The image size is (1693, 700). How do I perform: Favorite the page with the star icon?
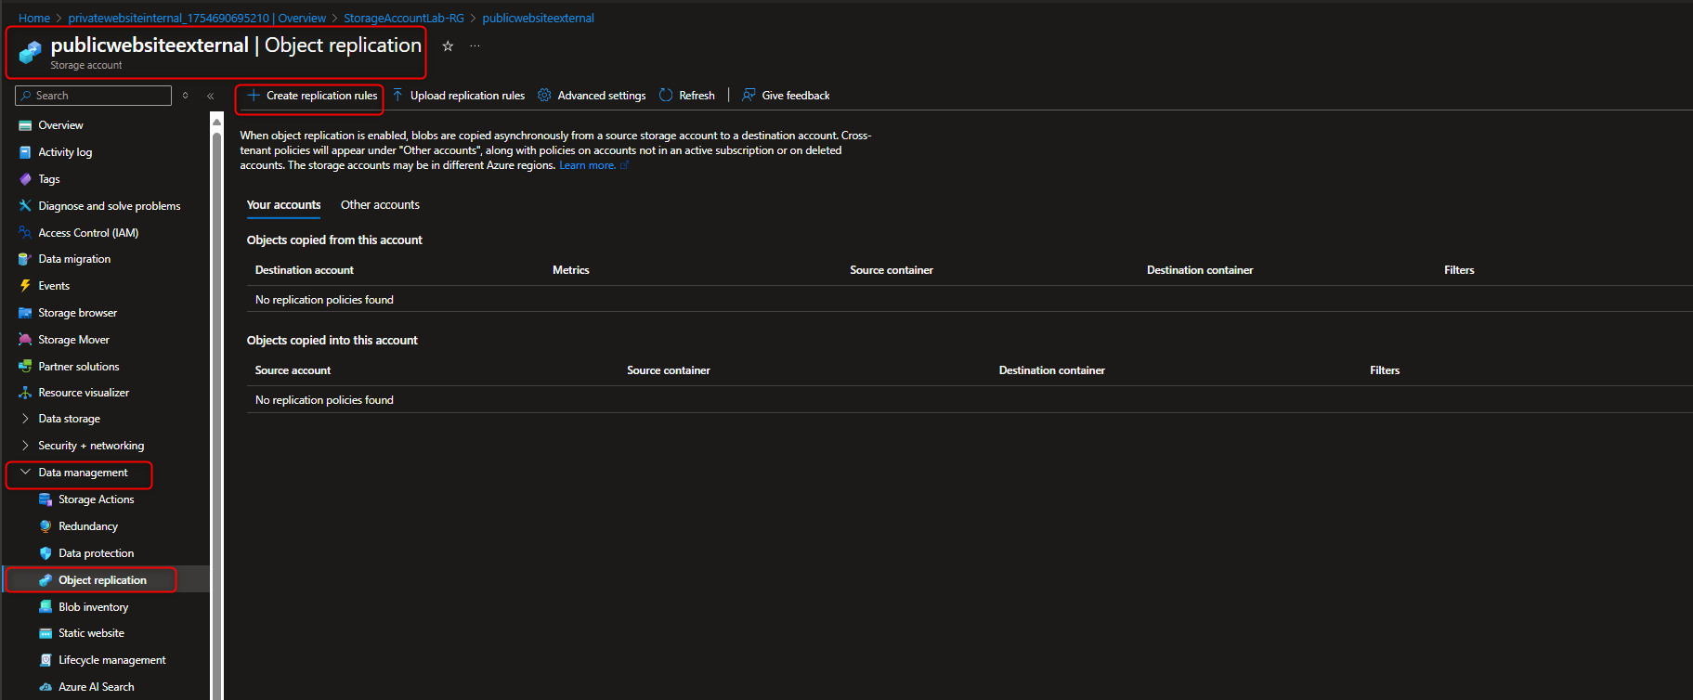(x=448, y=45)
